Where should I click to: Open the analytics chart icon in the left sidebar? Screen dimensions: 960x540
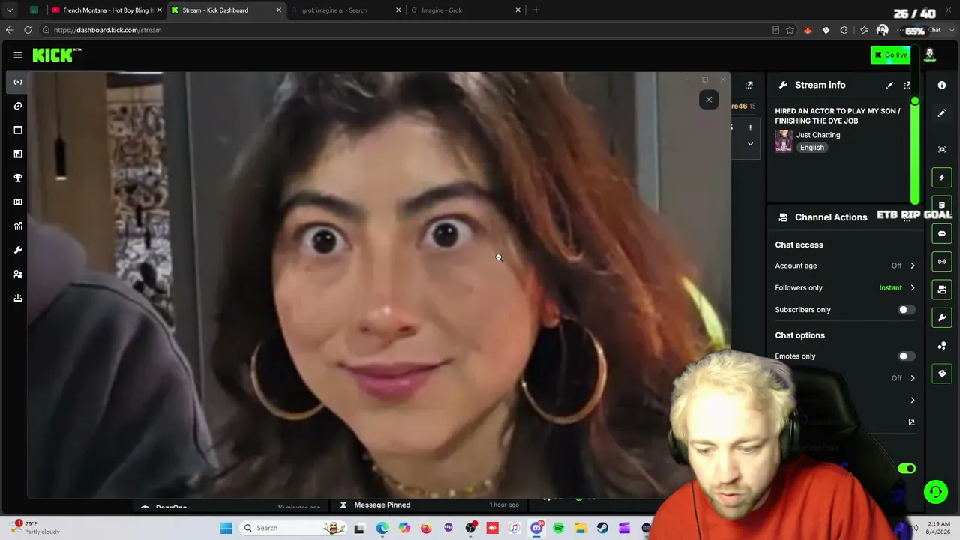coord(18,154)
